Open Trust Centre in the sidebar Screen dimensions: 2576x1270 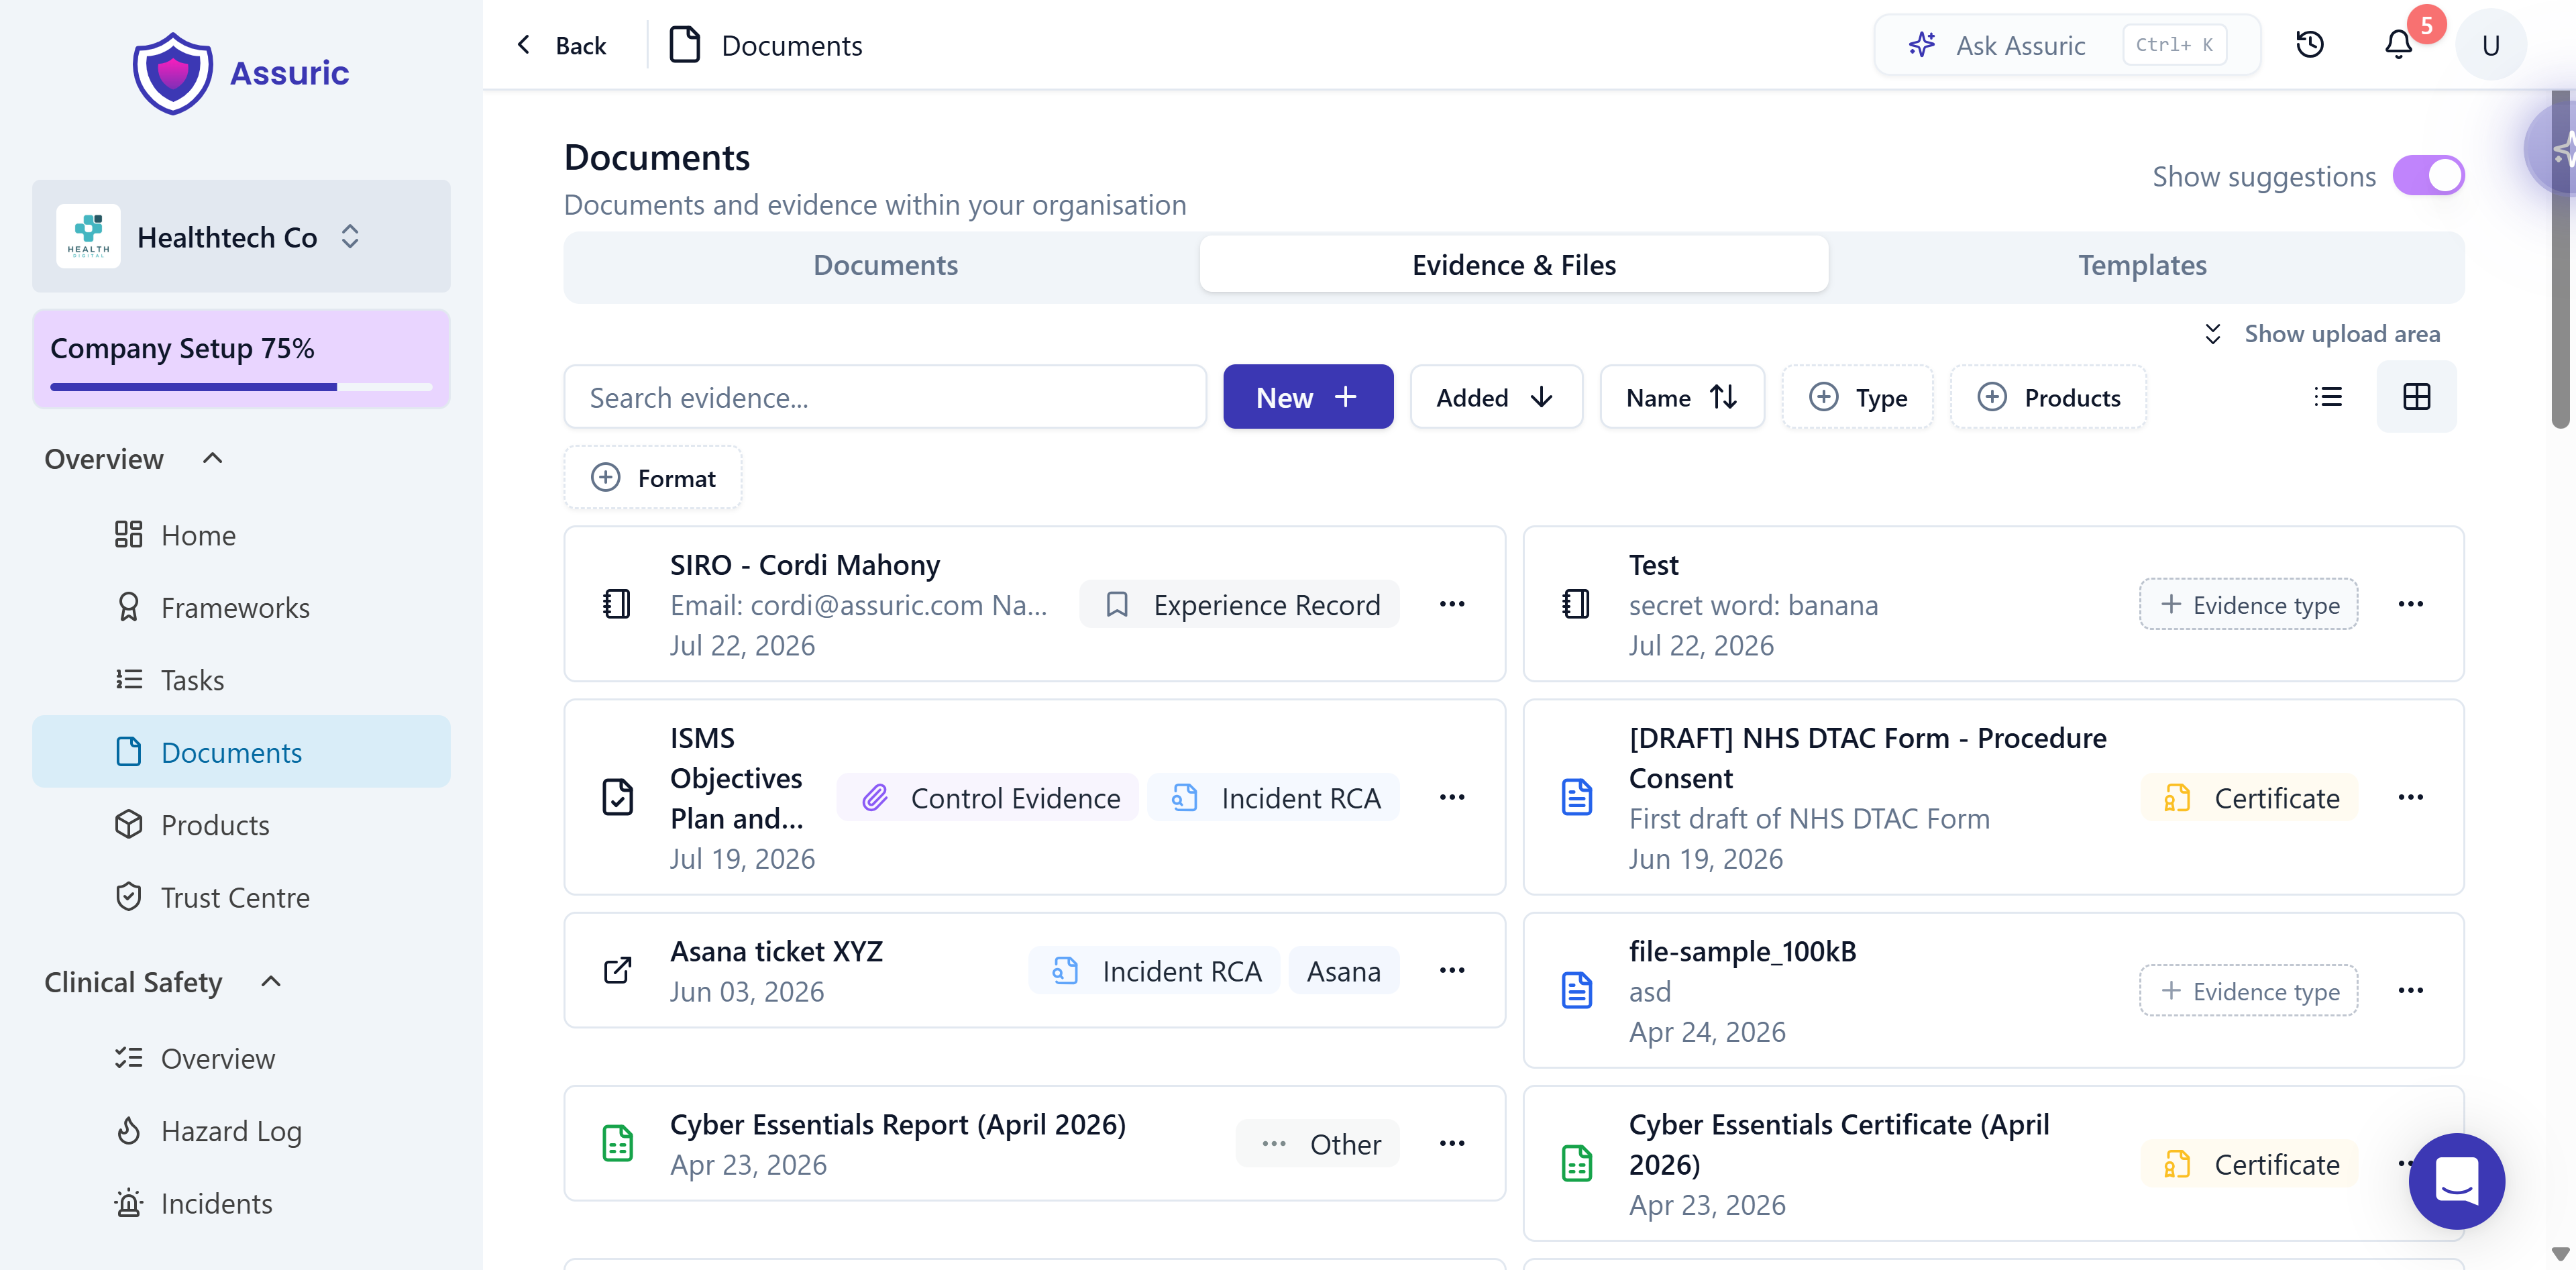pyautogui.click(x=241, y=897)
